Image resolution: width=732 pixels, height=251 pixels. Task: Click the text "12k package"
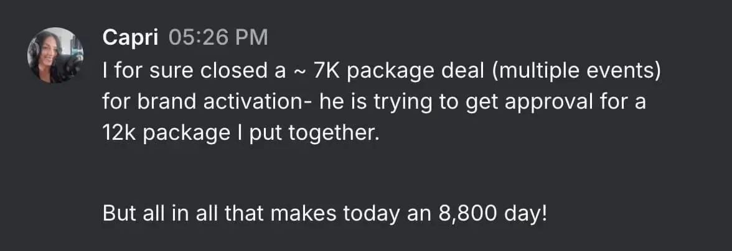click(166, 134)
